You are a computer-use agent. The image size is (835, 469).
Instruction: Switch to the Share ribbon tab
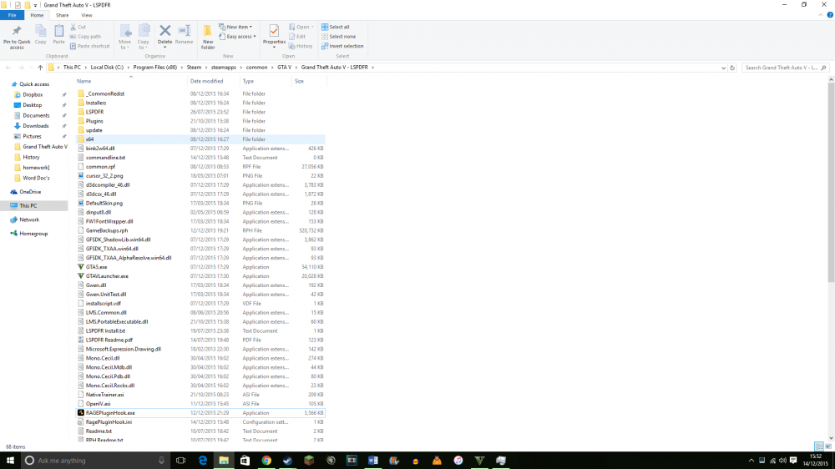[x=63, y=15]
